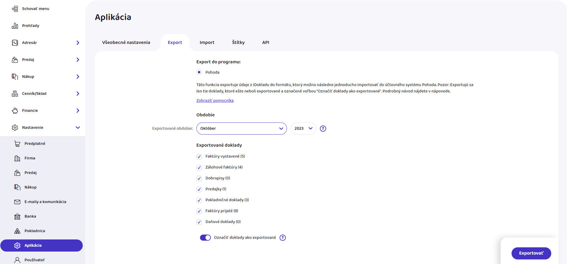567x264 pixels.
Task: Switch to the Všeobecné nastavenia tab
Action: [x=126, y=42]
